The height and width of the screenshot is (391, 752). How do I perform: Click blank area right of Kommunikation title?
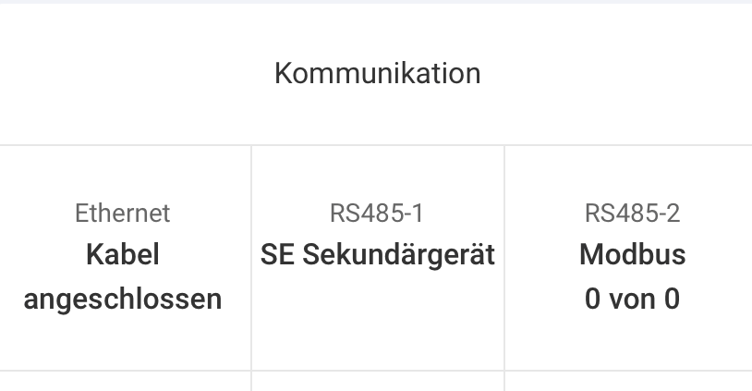coord(628,74)
